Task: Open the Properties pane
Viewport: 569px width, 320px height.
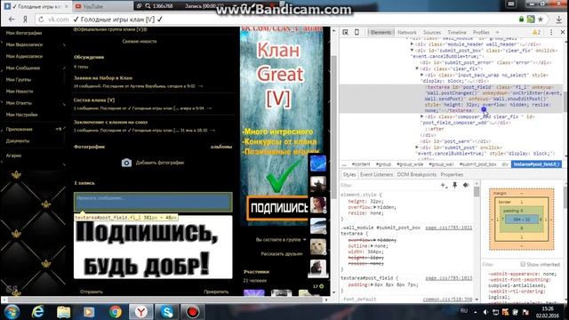Action: (x=452, y=175)
